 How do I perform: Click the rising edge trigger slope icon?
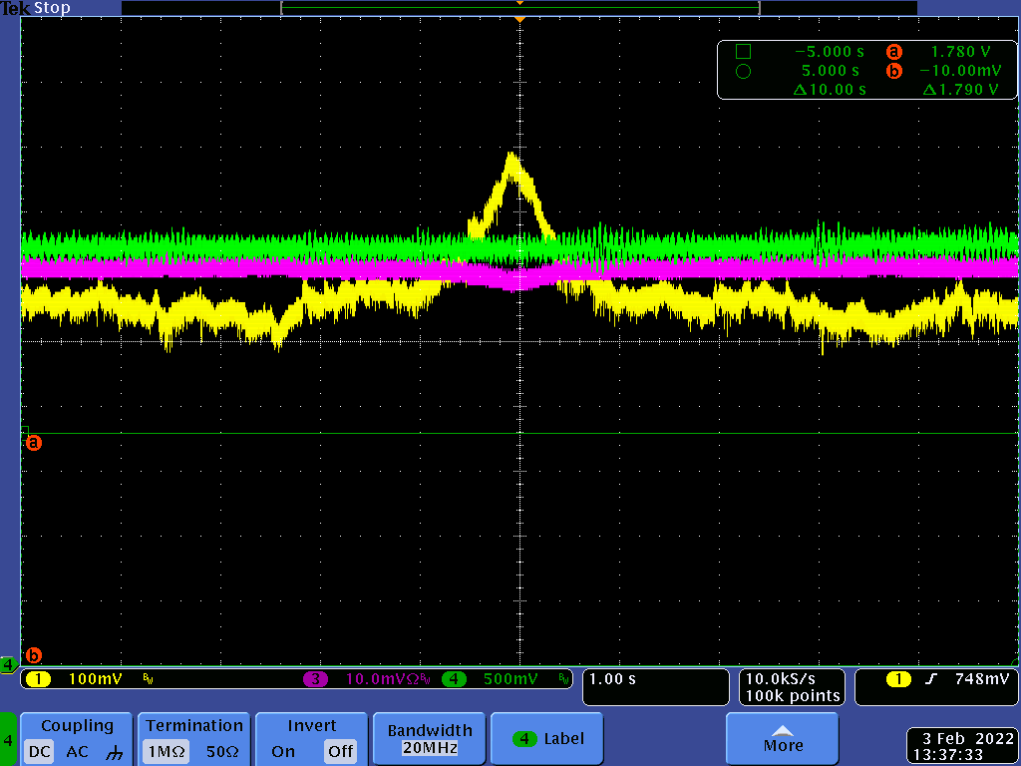(931, 679)
